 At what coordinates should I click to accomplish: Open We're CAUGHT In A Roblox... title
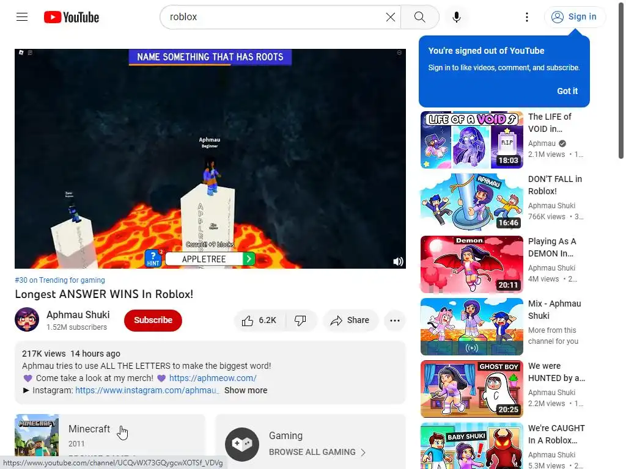click(x=556, y=434)
